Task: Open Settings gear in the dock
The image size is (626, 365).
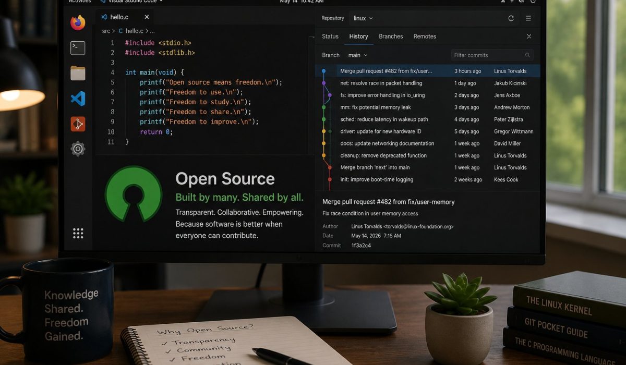Action: [78, 149]
